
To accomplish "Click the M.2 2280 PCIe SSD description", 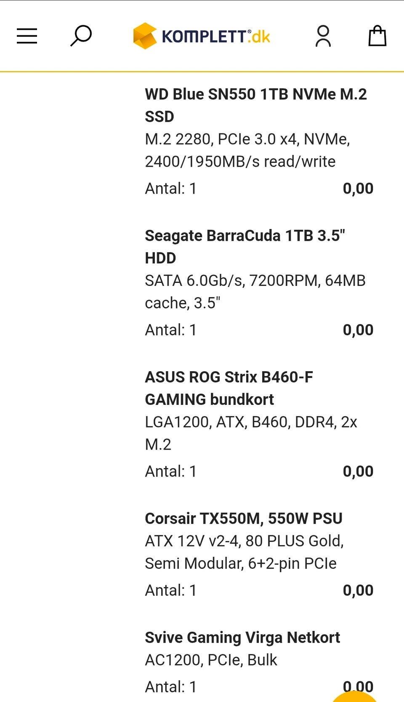I will pyautogui.click(x=247, y=150).
